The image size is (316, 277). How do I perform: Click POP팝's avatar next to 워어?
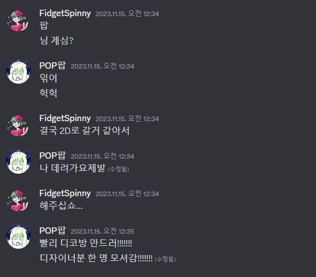coord(18,72)
